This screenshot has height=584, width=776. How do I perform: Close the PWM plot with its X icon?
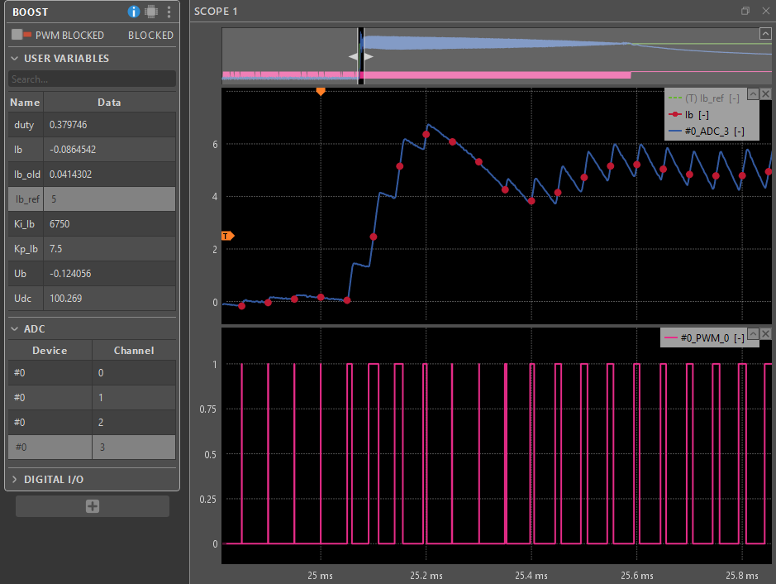coord(765,334)
